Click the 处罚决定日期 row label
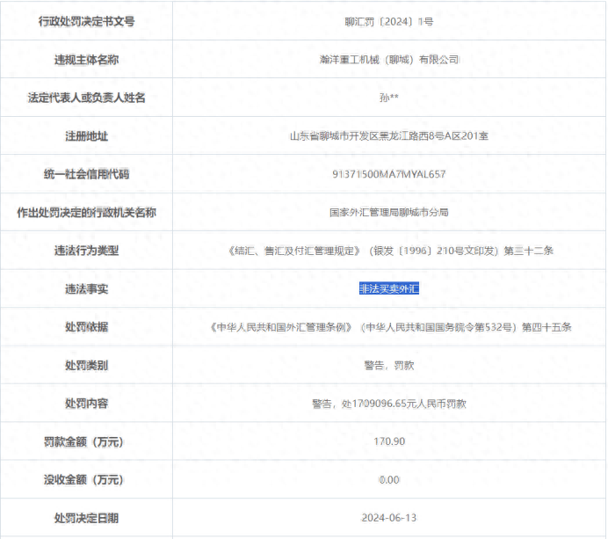This screenshot has width=608, height=539. pyautogui.click(x=86, y=518)
